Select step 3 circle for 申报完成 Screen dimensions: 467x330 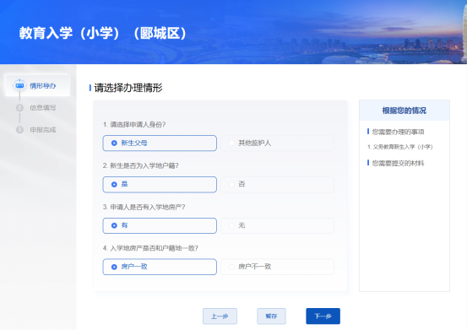click(x=19, y=130)
